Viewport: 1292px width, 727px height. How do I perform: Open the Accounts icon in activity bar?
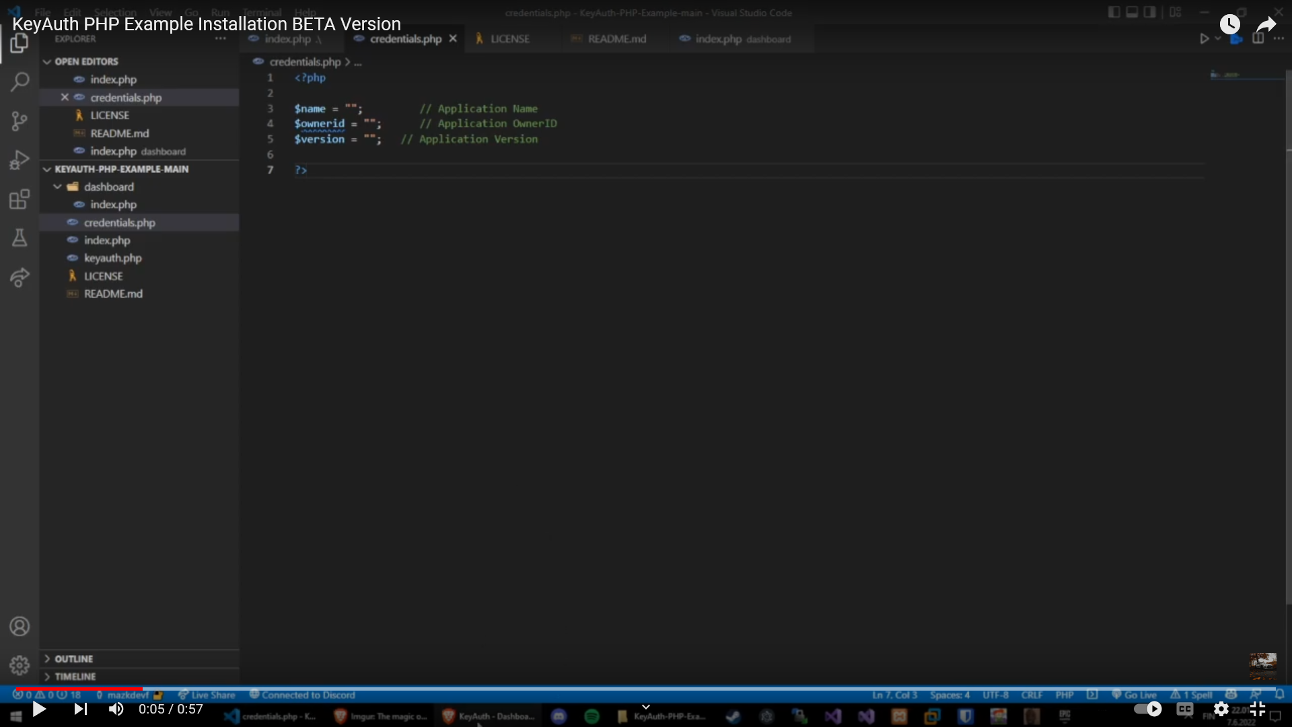coord(20,627)
